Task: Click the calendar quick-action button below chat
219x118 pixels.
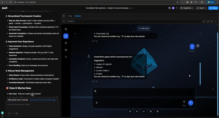Action: pos(151,111)
